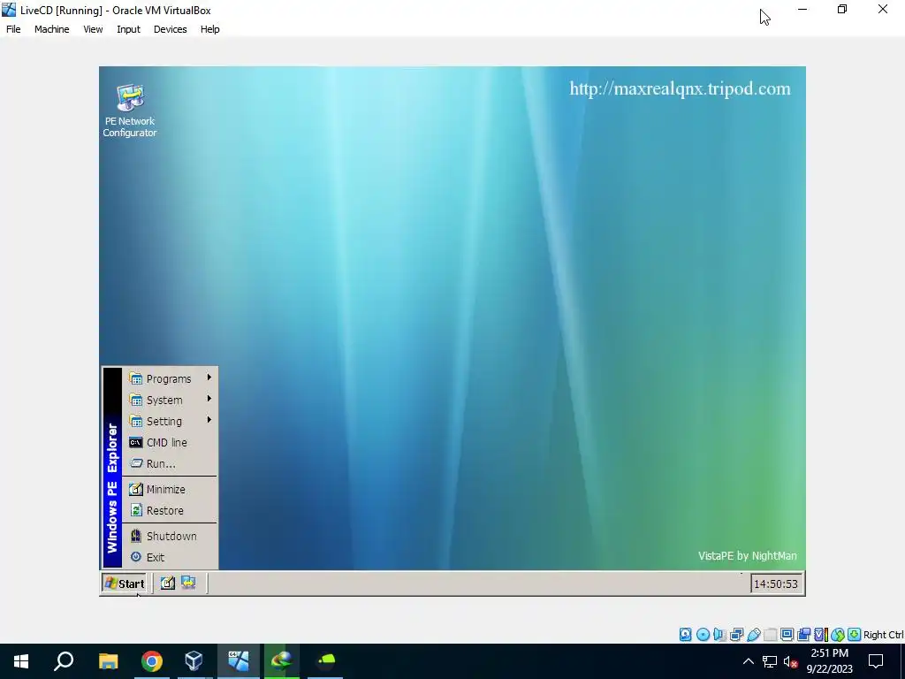905x679 pixels.
Task: Open the VirtualBox Devices menu
Action: (x=171, y=29)
